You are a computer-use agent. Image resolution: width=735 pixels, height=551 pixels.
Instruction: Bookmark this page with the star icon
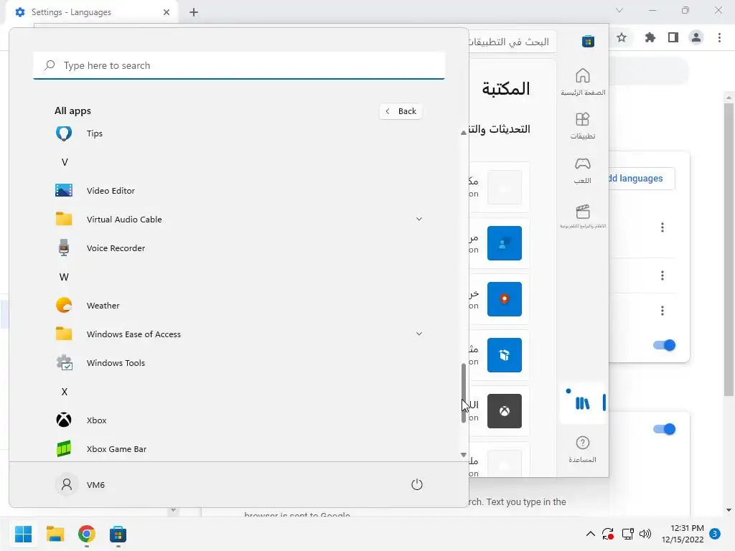pos(622,37)
